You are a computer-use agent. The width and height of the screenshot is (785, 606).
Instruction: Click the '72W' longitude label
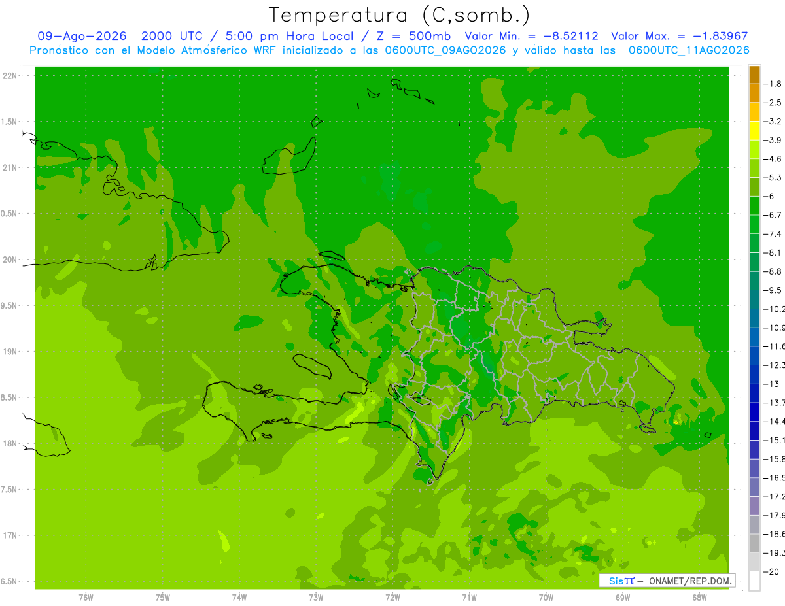point(392,597)
